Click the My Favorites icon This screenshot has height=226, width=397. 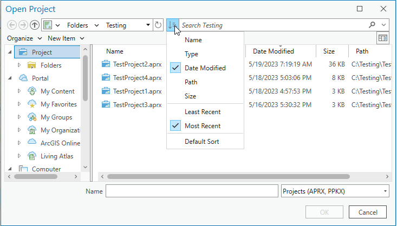point(32,104)
